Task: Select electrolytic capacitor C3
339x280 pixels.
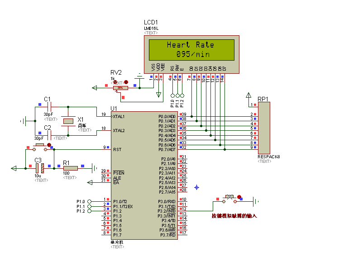Action: tap(40, 168)
